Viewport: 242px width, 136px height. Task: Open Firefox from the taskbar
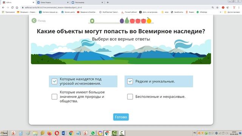[50, 133]
